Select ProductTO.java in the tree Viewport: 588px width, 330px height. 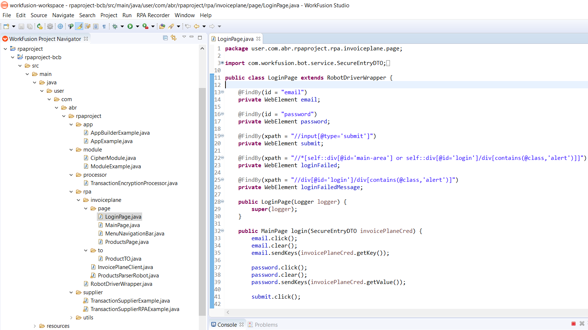(x=123, y=259)
